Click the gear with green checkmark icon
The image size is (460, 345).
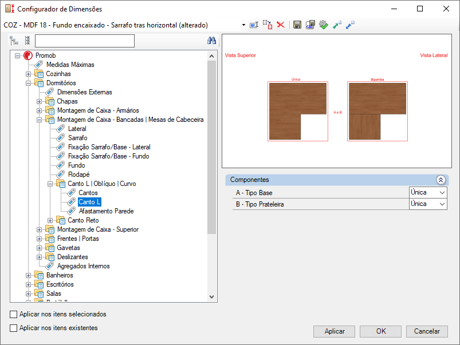tap(324, 25)
